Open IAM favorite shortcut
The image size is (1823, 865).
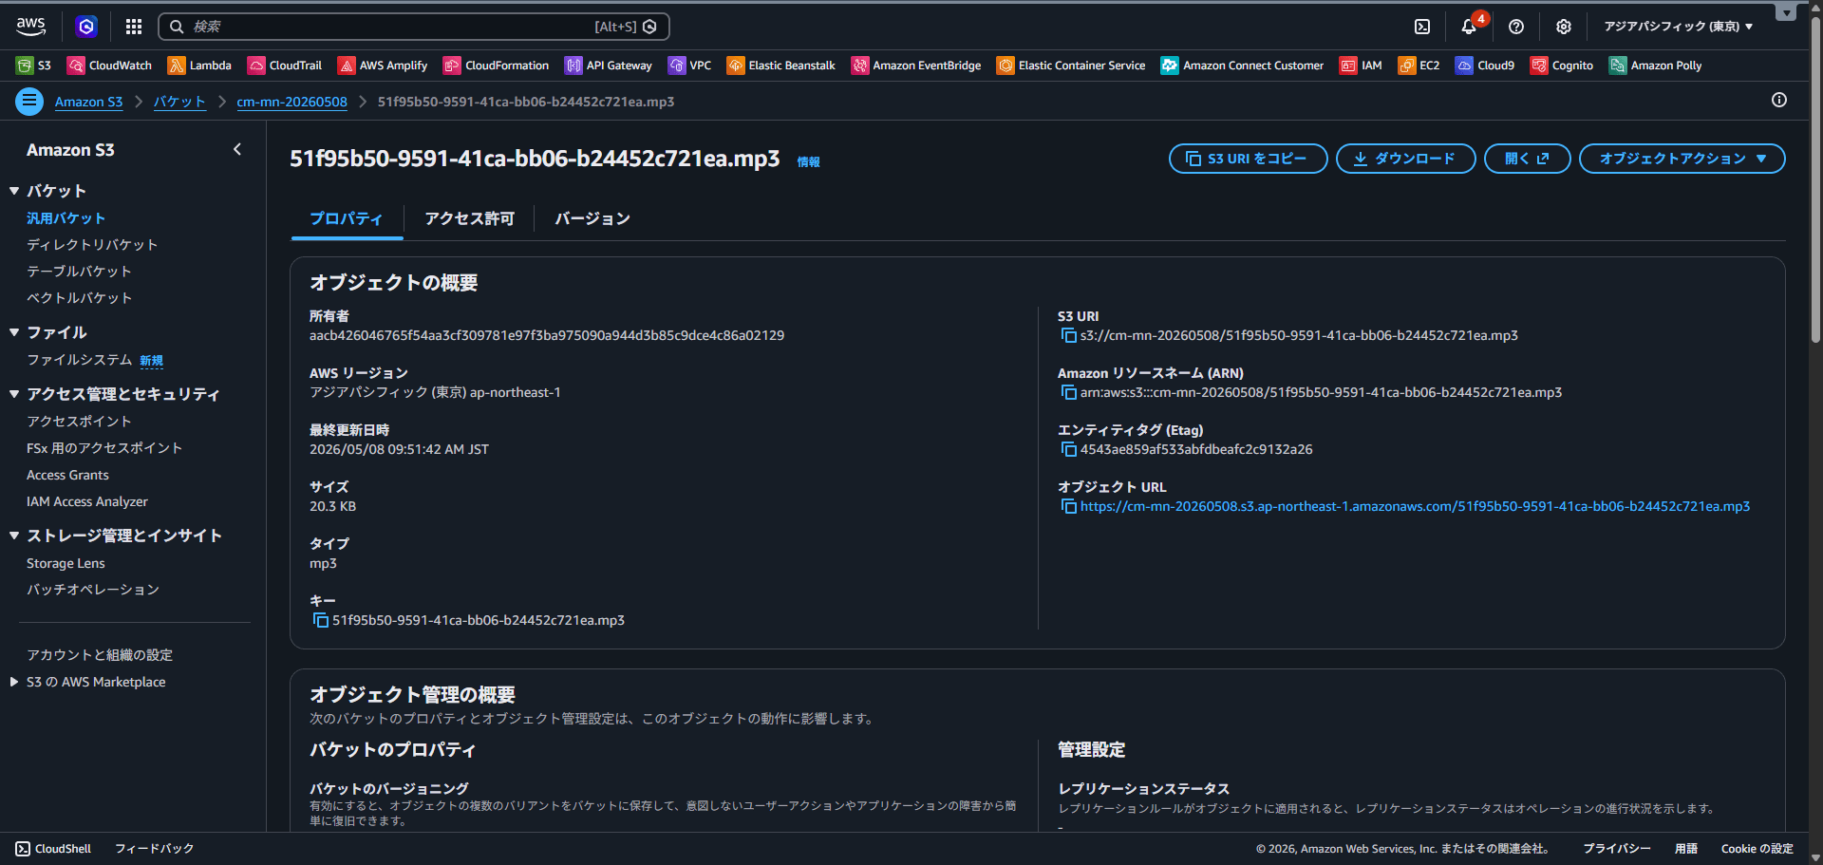pos(1361,66)
